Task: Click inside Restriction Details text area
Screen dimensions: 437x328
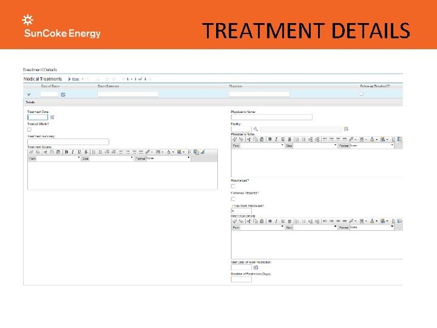Action: point(317,245)
